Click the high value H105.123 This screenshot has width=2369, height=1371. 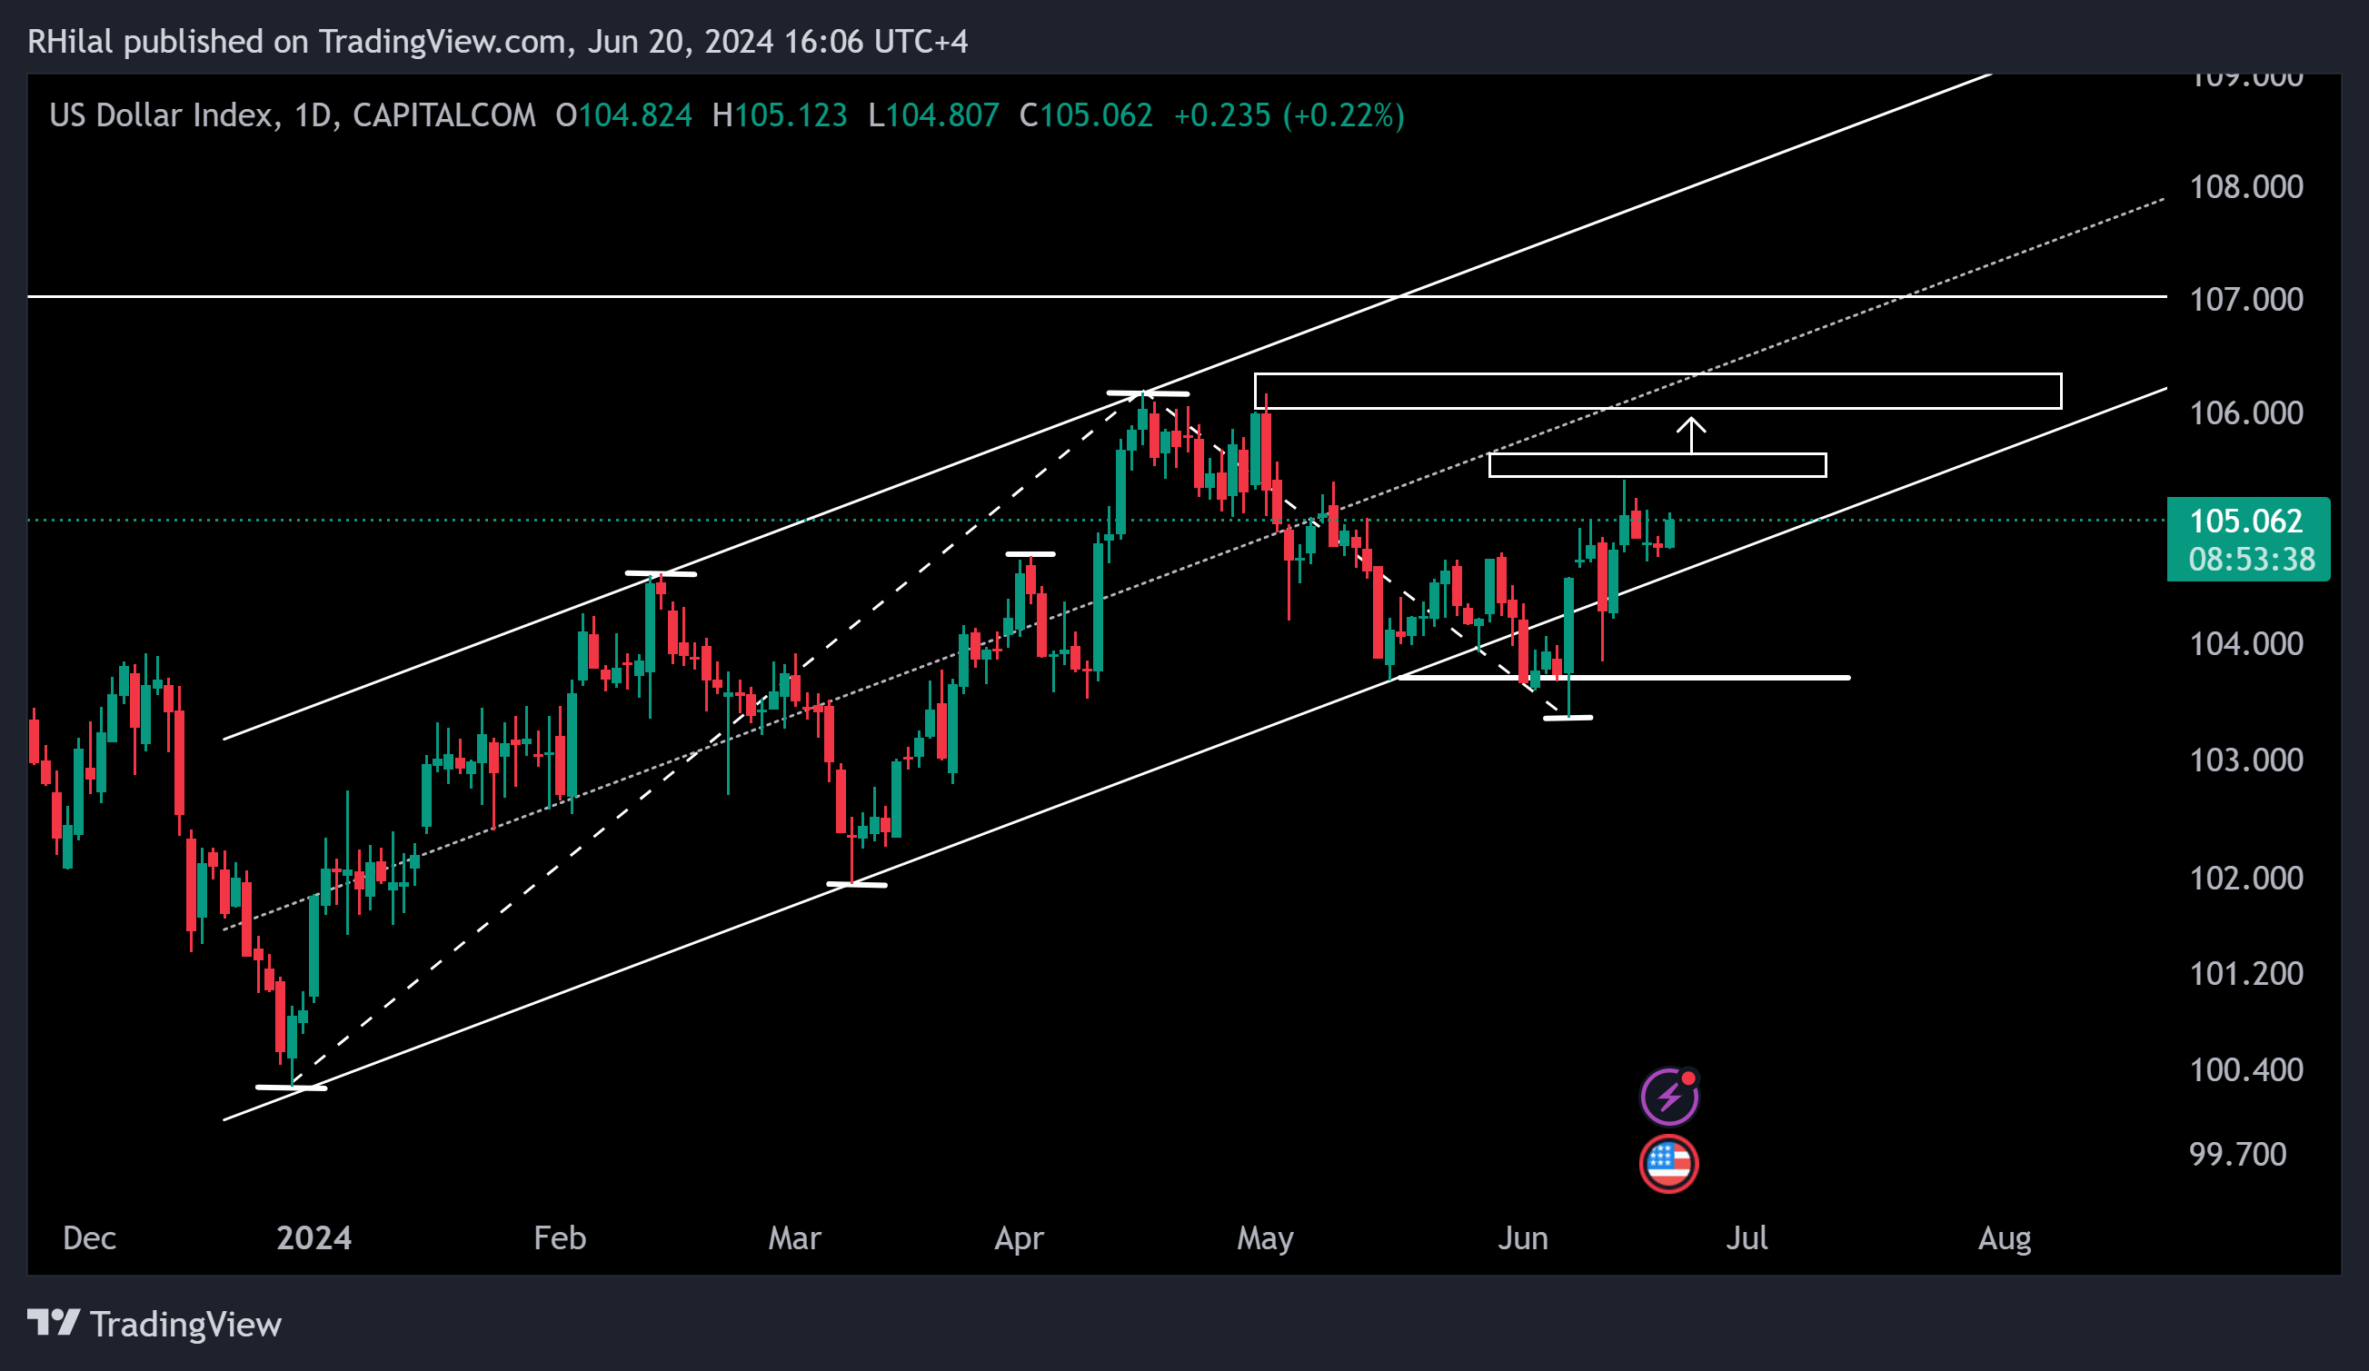(x=780, y=115)
